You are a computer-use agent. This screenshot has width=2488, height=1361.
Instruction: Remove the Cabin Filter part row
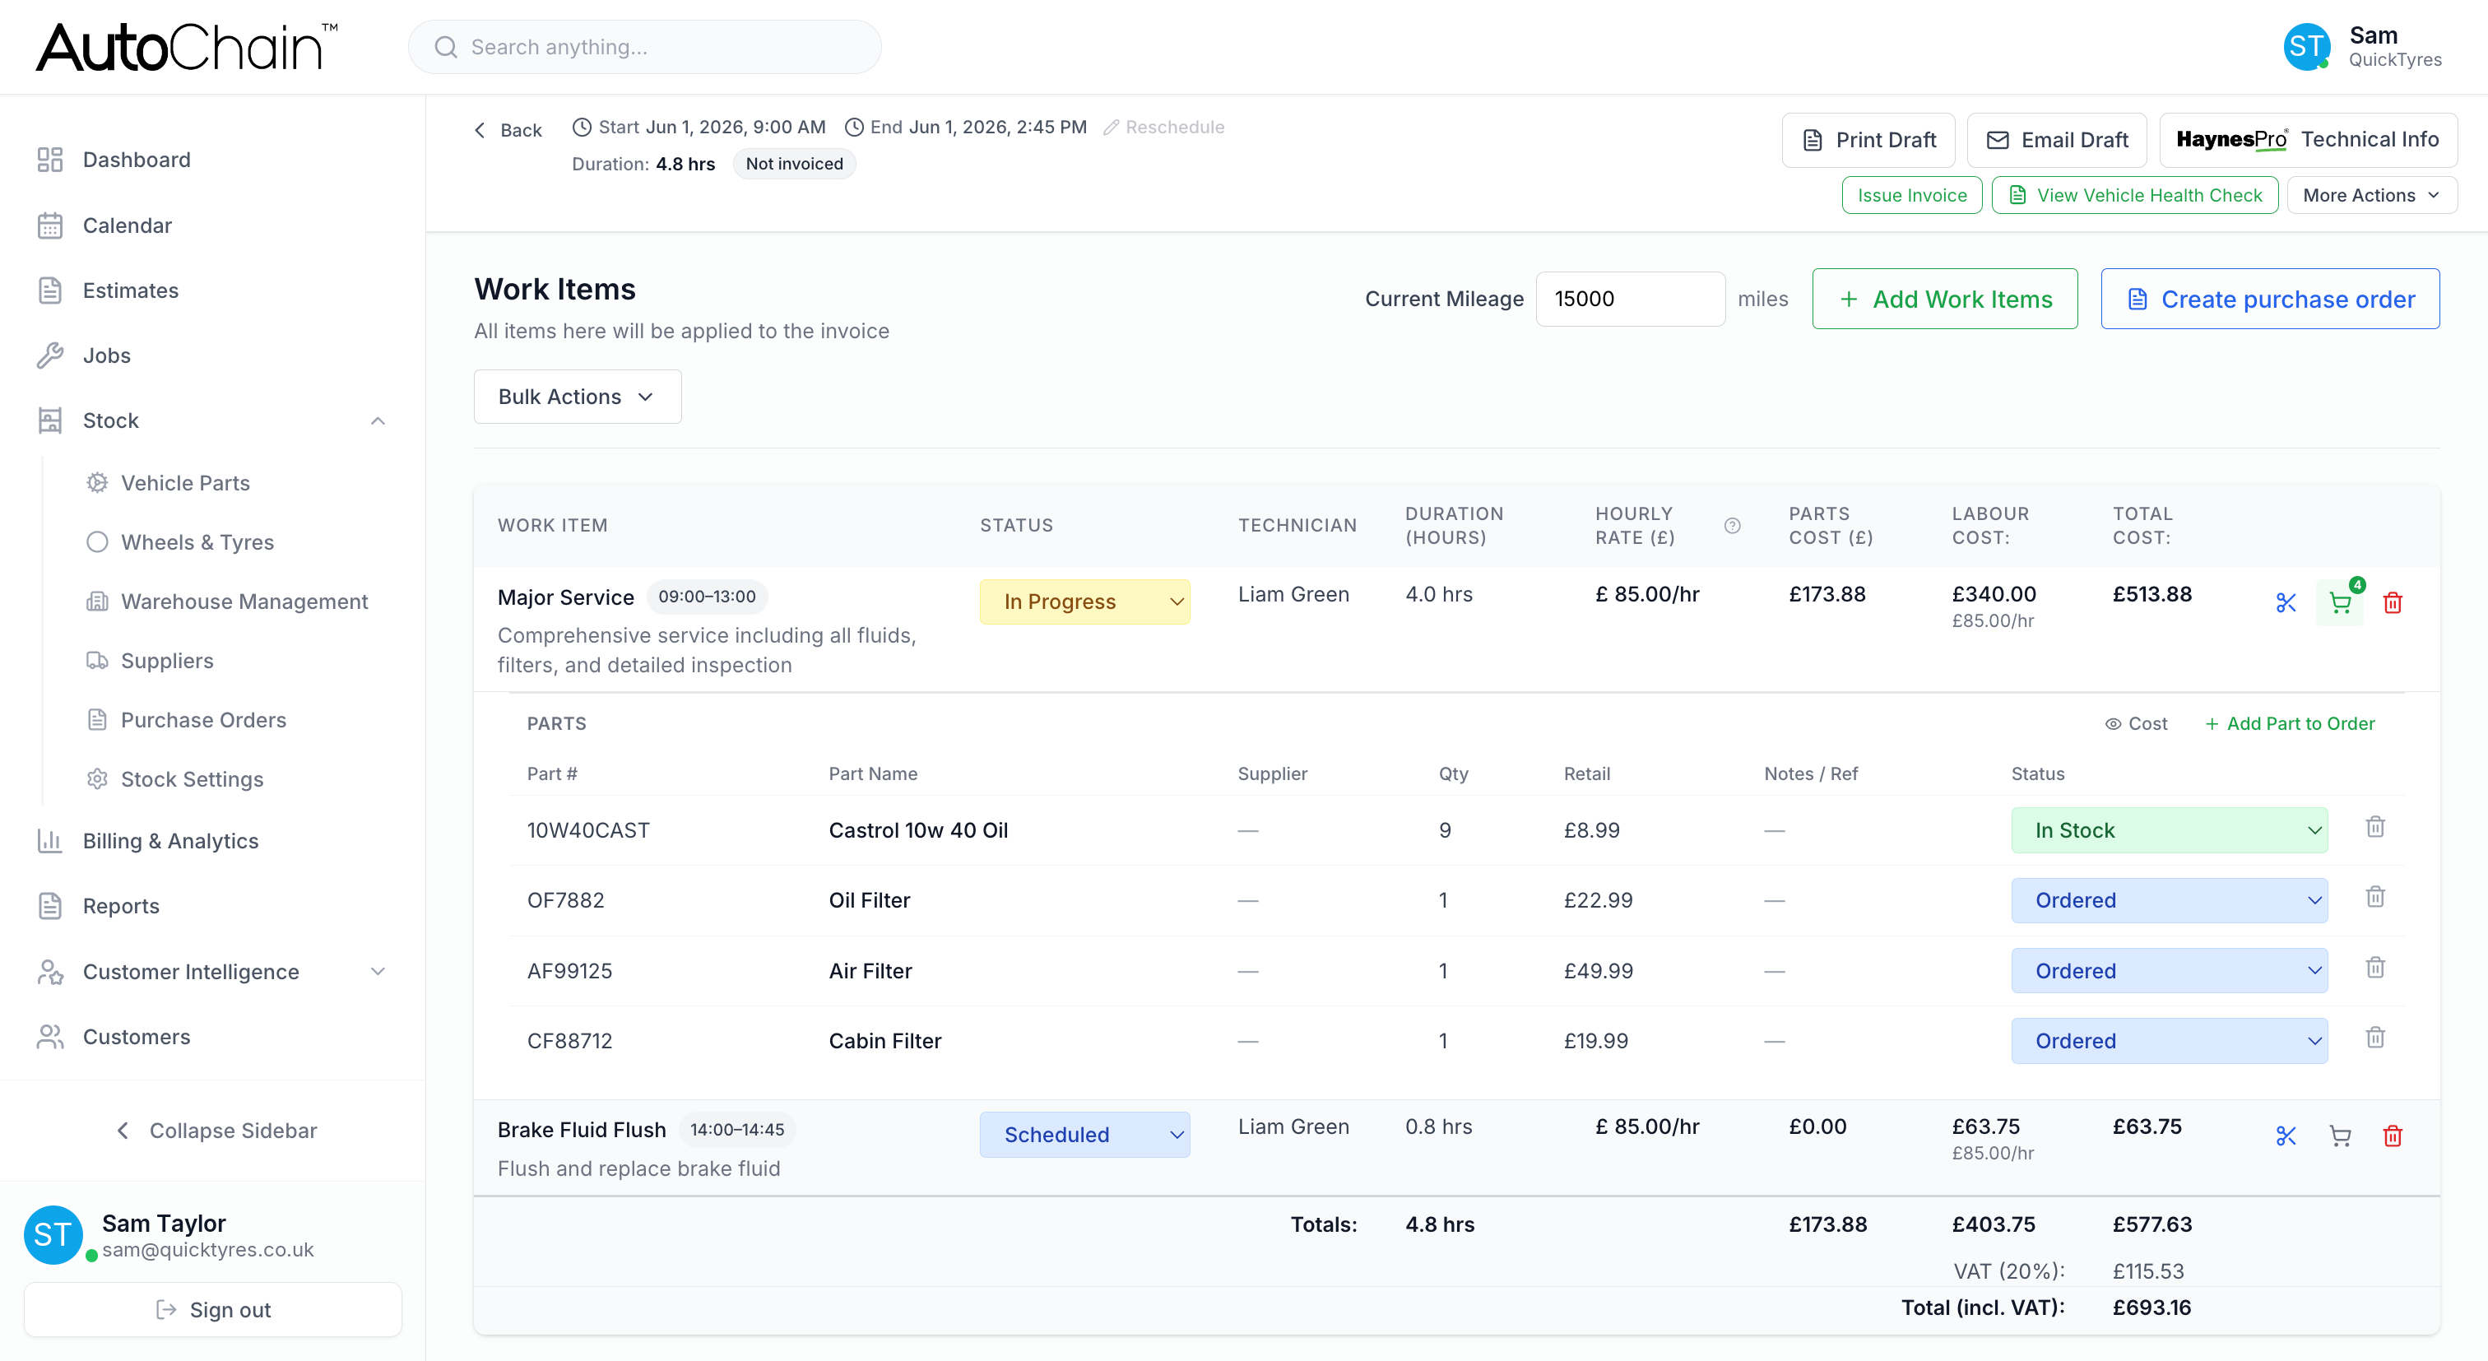[x=2375, y=1038]
